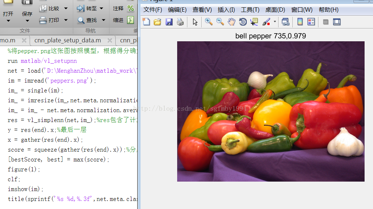This screenshot has height=209, width=373.
Task: Open the 编辑(E) menu in Figure window
Action: coord(177,10)
